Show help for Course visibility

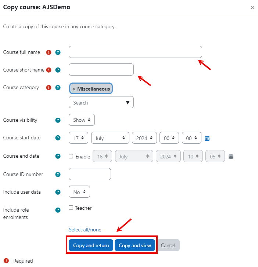pos(58,120)
